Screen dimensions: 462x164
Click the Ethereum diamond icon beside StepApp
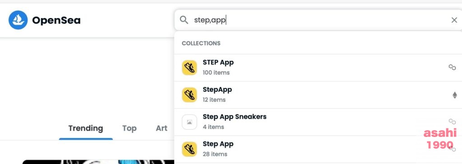coord(455,95)
